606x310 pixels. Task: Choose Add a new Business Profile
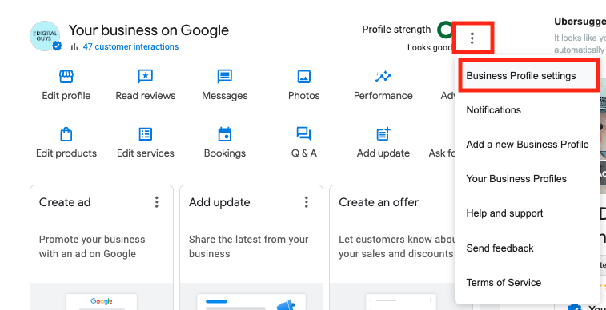pos(528,144)
